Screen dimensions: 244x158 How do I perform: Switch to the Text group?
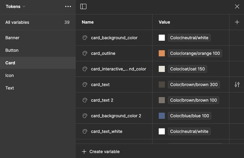click(x=10, y=88)
